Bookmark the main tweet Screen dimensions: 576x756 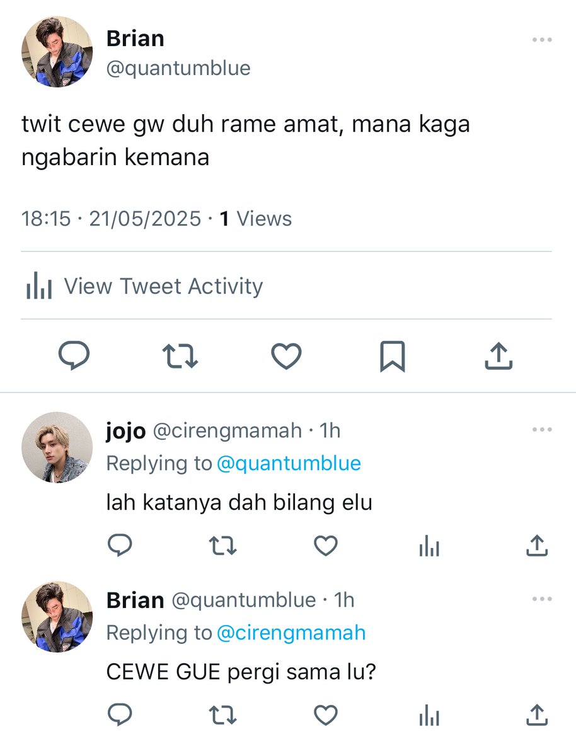tap(392, 356)
